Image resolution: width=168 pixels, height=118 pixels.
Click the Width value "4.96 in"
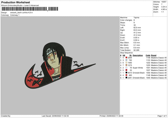coord(164,9)
